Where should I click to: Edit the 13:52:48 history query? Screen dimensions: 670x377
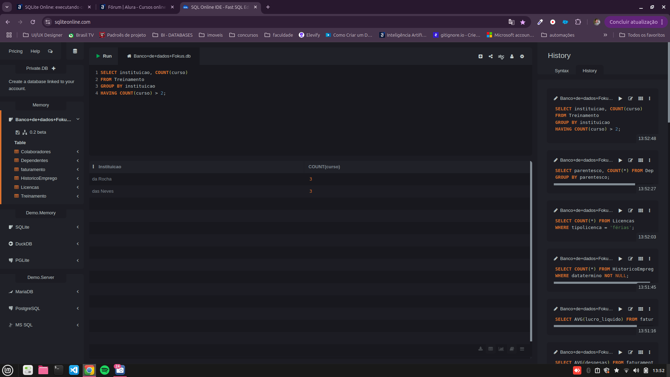[631, 98]
